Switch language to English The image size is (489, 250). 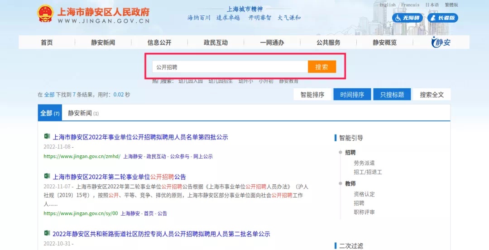[x=387, y=5]
